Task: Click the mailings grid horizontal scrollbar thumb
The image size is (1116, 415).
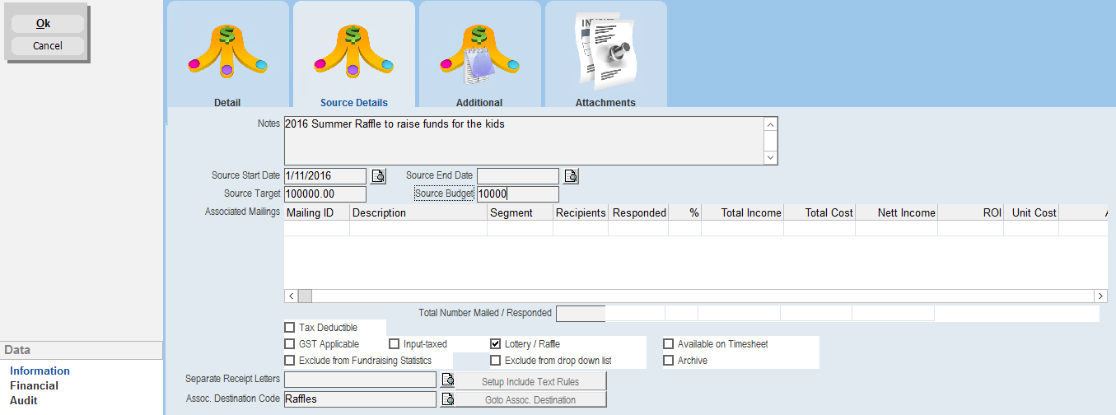Action: pos(305,296)
